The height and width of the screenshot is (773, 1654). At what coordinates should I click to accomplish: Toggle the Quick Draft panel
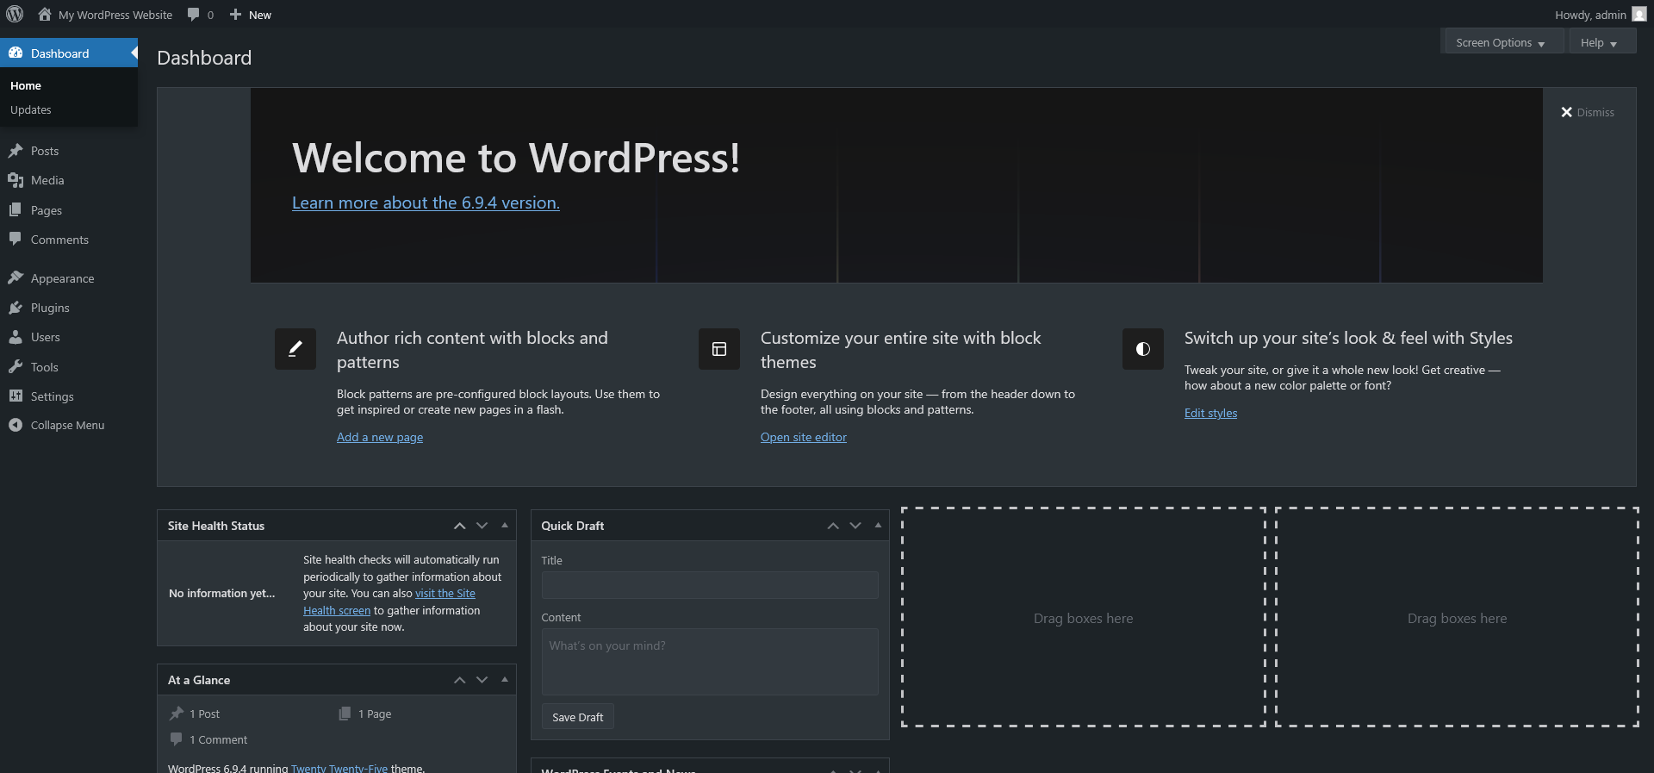(x=878, y=526)
